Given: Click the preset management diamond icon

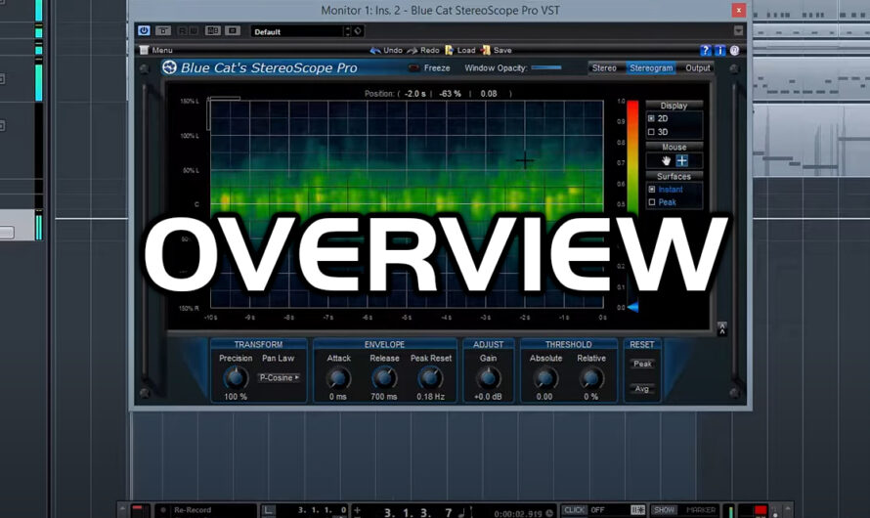Looking at the screenshot, I should pyautogui.click(x=358, y=31).
